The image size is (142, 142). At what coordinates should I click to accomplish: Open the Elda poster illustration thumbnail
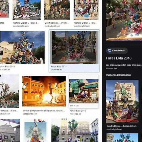pyautogui.click(x=35, y=131)
